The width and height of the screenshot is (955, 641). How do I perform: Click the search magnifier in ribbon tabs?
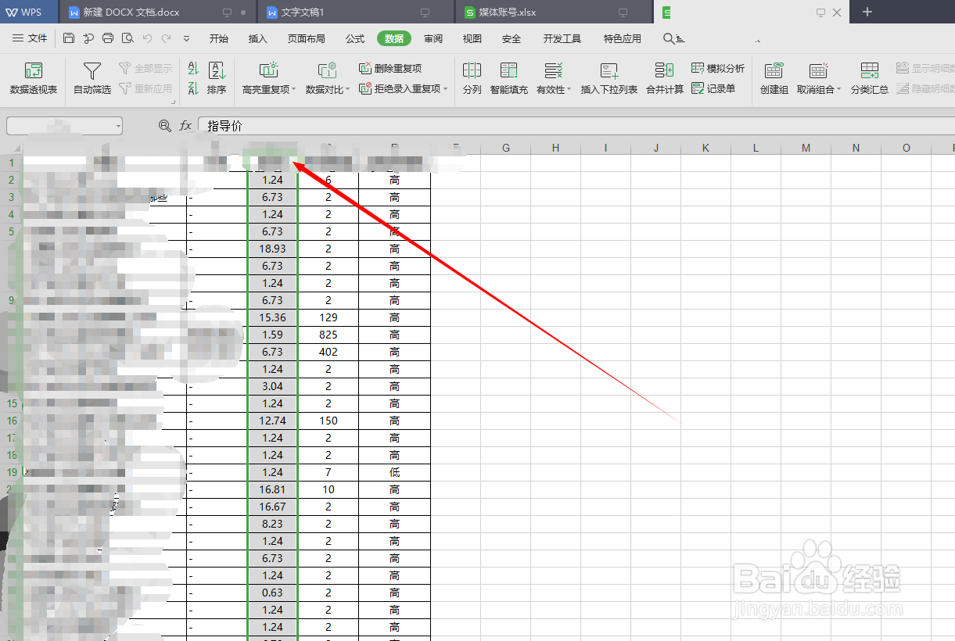pos(669,38)
